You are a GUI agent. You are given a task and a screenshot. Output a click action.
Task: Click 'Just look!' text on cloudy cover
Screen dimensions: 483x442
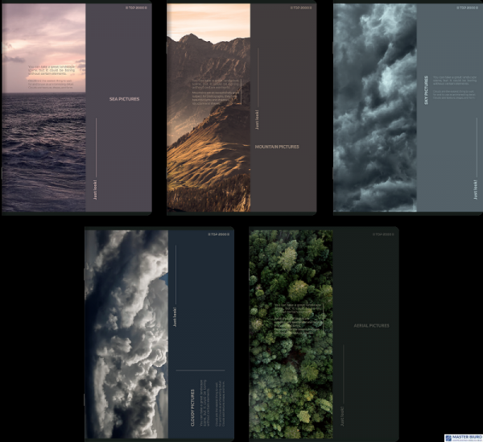(175, 317)
